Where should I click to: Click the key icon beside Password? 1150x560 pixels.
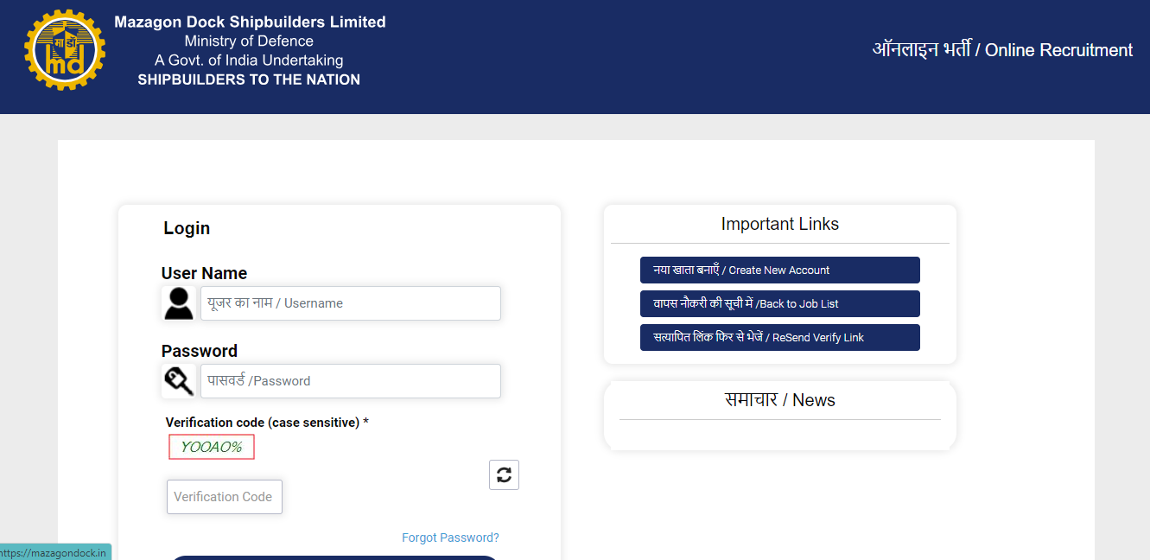tap(179, 381)
